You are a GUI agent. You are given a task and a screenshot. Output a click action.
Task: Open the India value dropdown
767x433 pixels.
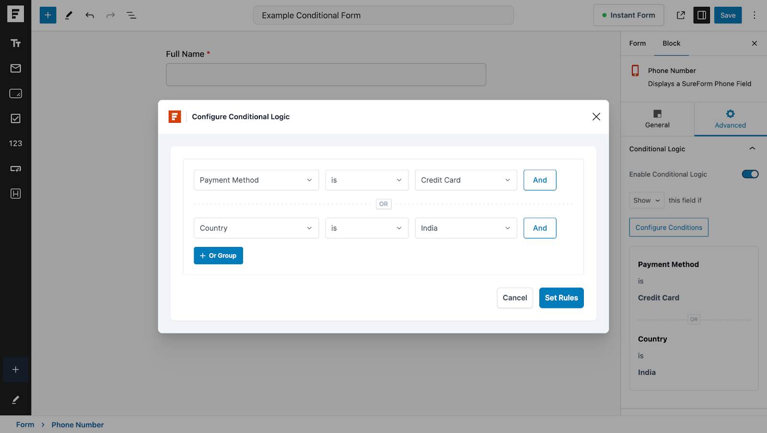click(465, 228)
